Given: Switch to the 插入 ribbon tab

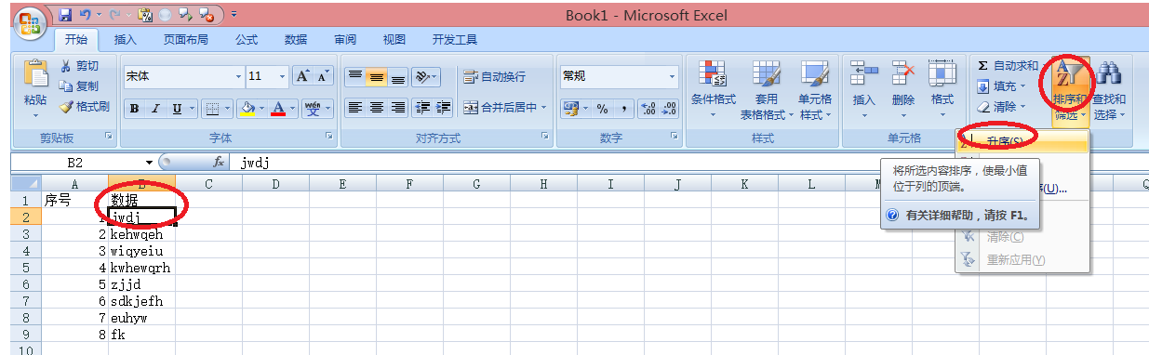Looking at the screenshot, I should (125, 40).
